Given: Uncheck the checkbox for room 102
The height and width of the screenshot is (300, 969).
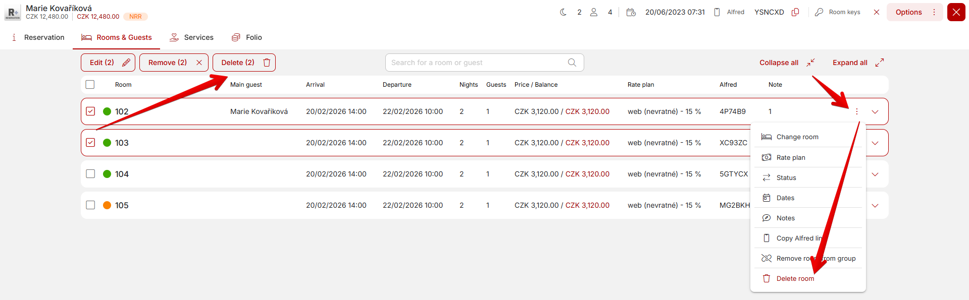Looking at the screenshot, I should pyautogui.click(x=90, y=111).
